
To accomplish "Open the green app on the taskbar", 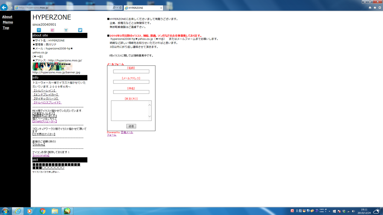I will point(67,211).
